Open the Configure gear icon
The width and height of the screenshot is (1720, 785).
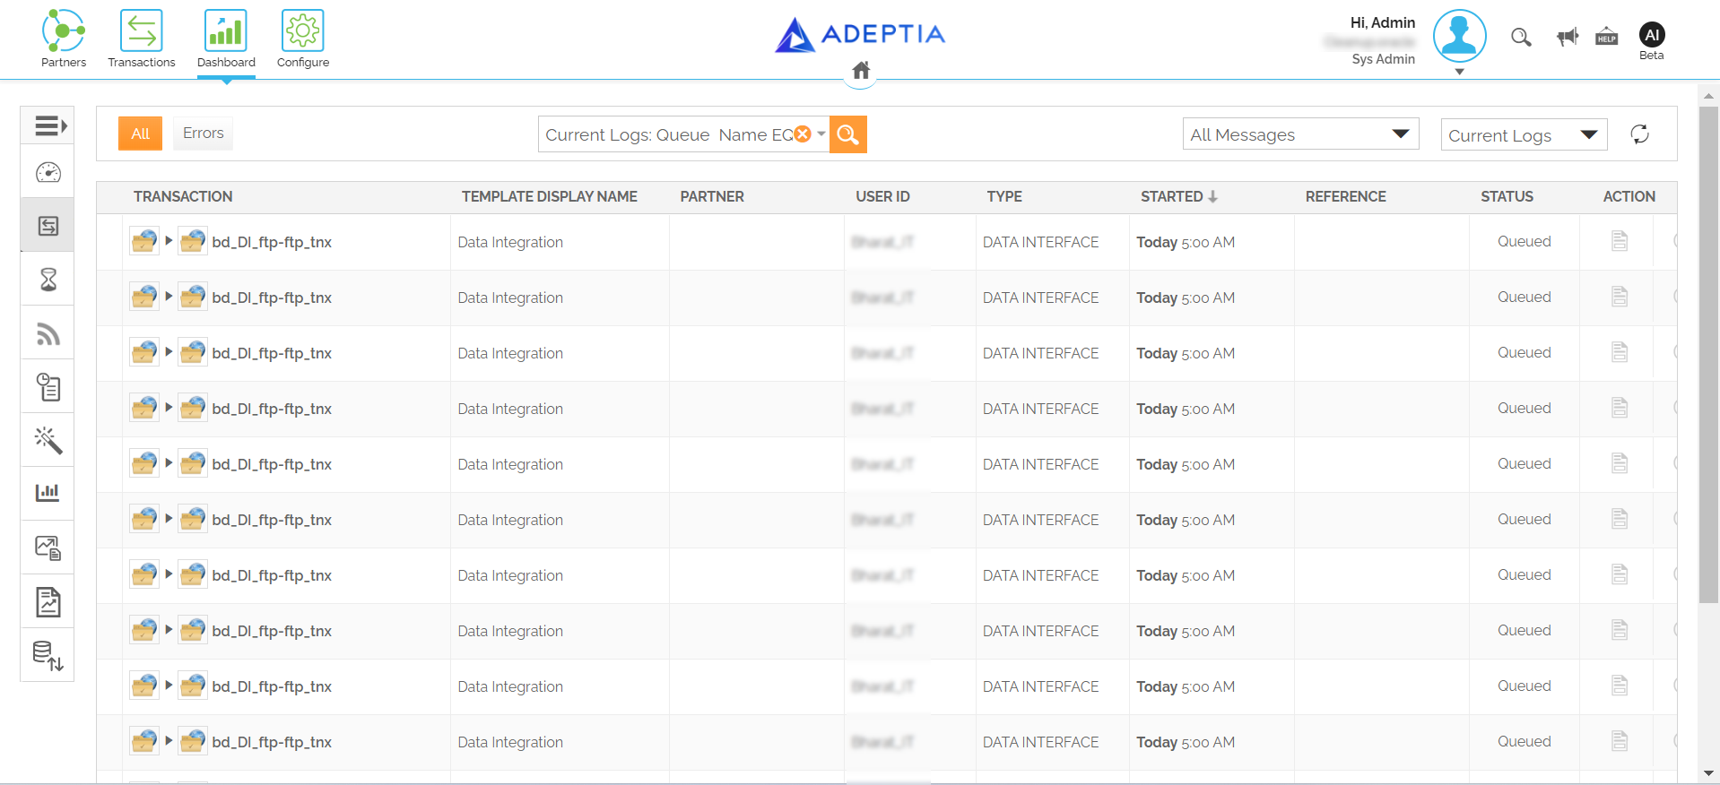(303, 31)
